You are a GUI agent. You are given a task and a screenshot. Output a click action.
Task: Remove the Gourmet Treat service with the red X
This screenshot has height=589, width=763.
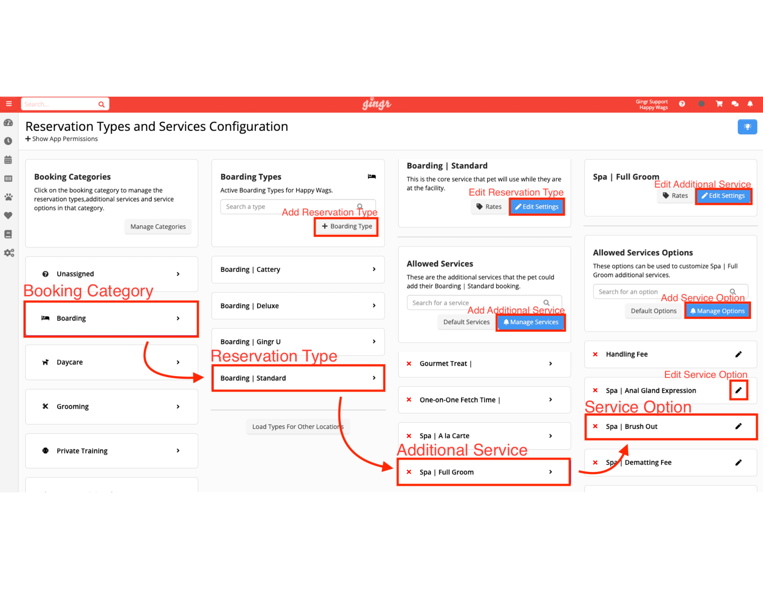pos(409,363)
